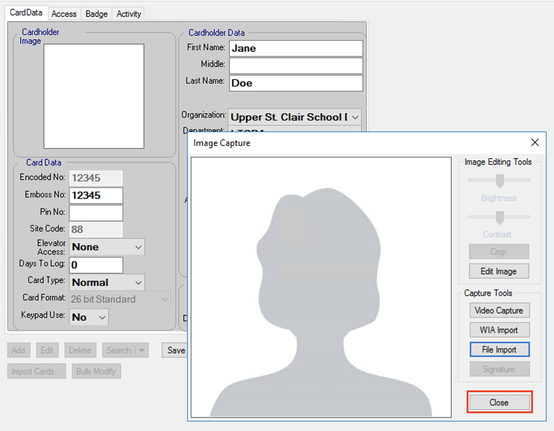Select the Pin No input box

[x=96, y=213]
